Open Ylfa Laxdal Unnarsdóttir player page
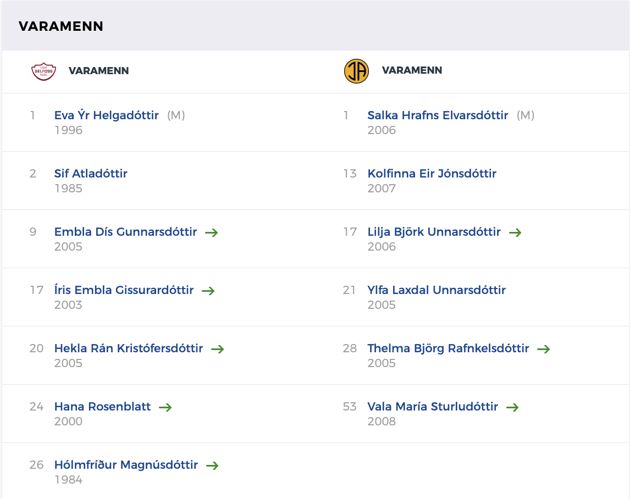Image resolution: width=630 pixels, height=499 pixels. point(436,290)
